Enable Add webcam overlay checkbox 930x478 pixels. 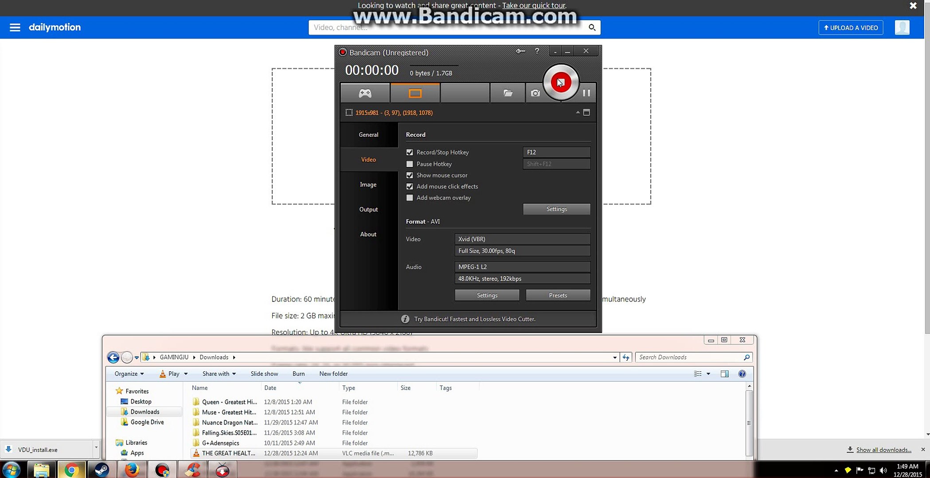click(410, 198)
